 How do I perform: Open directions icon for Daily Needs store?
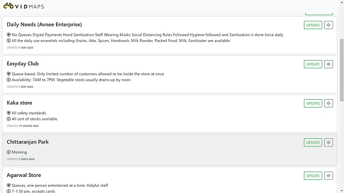coord(328,25)
